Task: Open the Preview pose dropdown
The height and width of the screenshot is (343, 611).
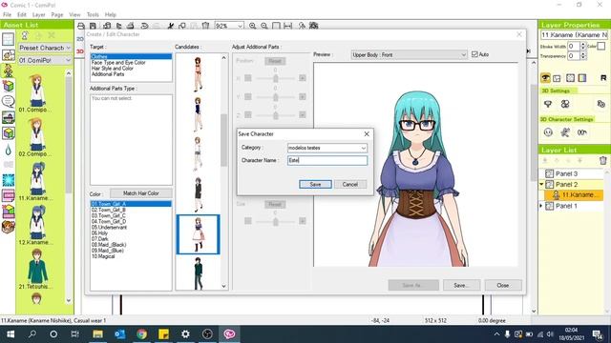Action: pos(409,55)
